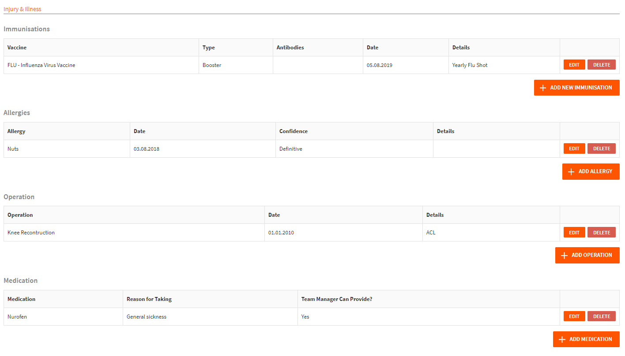Screen dimensions: 625x356
Task: Delete the Nurofen medication entry
Action: [x=602, y=316]
